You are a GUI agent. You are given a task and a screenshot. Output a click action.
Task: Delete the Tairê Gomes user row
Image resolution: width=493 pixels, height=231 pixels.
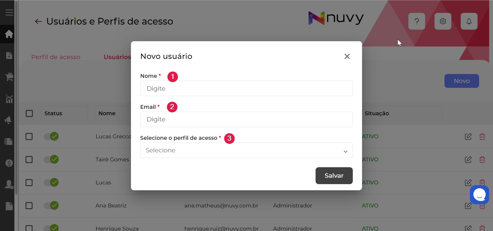pos(482,160)
